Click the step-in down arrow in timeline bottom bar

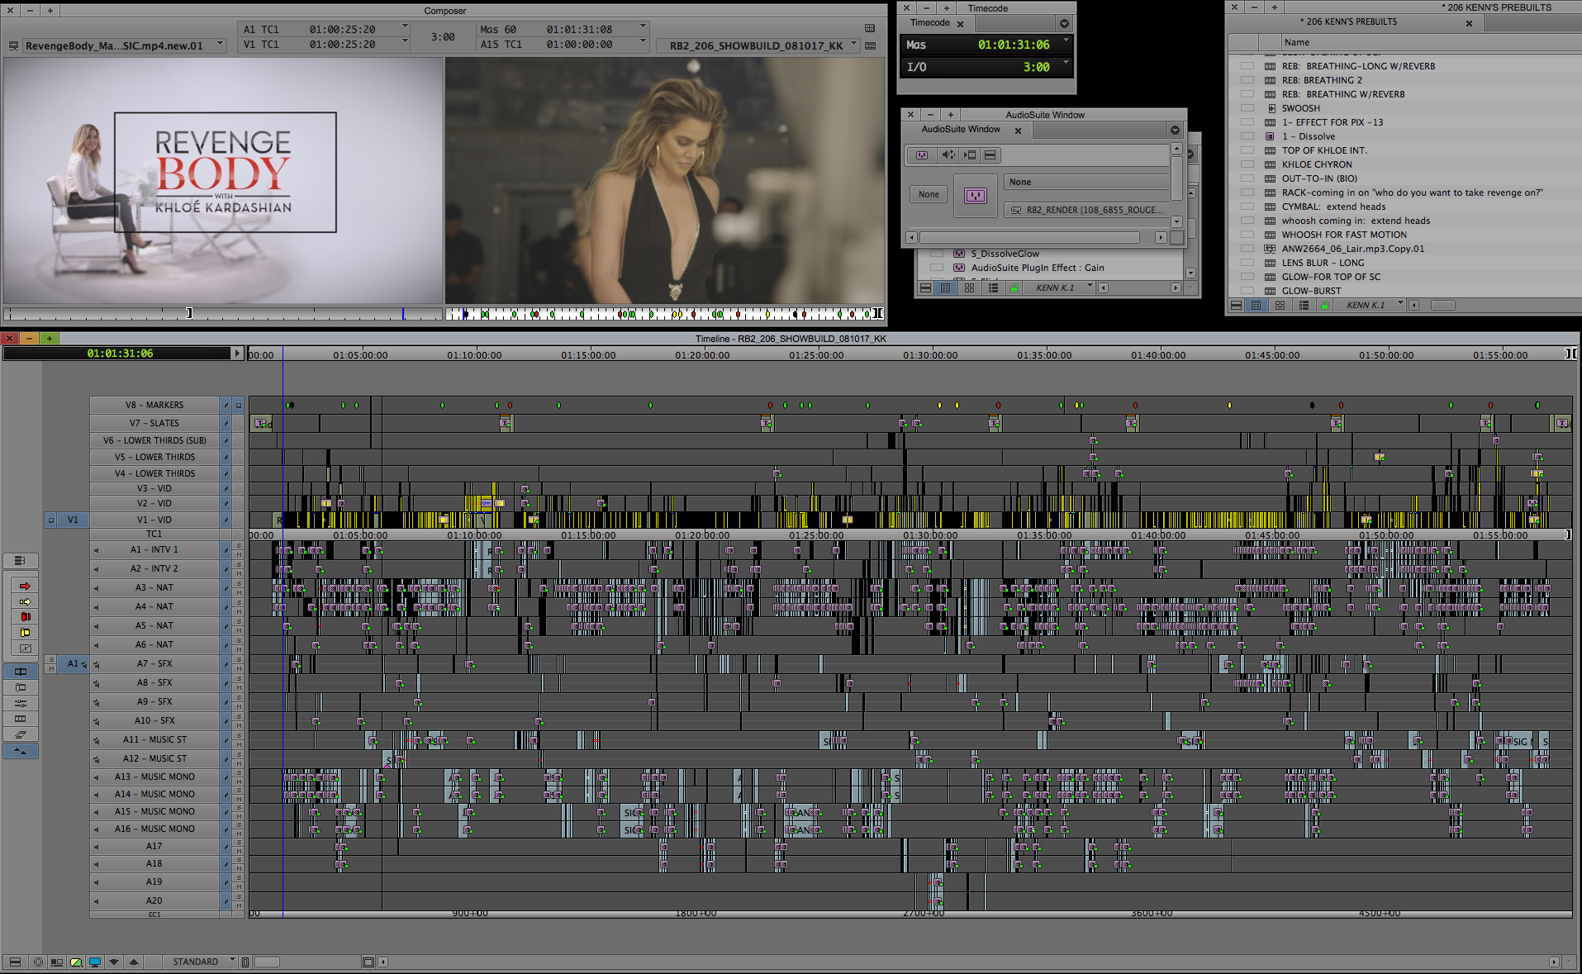(x=114, y=962)
